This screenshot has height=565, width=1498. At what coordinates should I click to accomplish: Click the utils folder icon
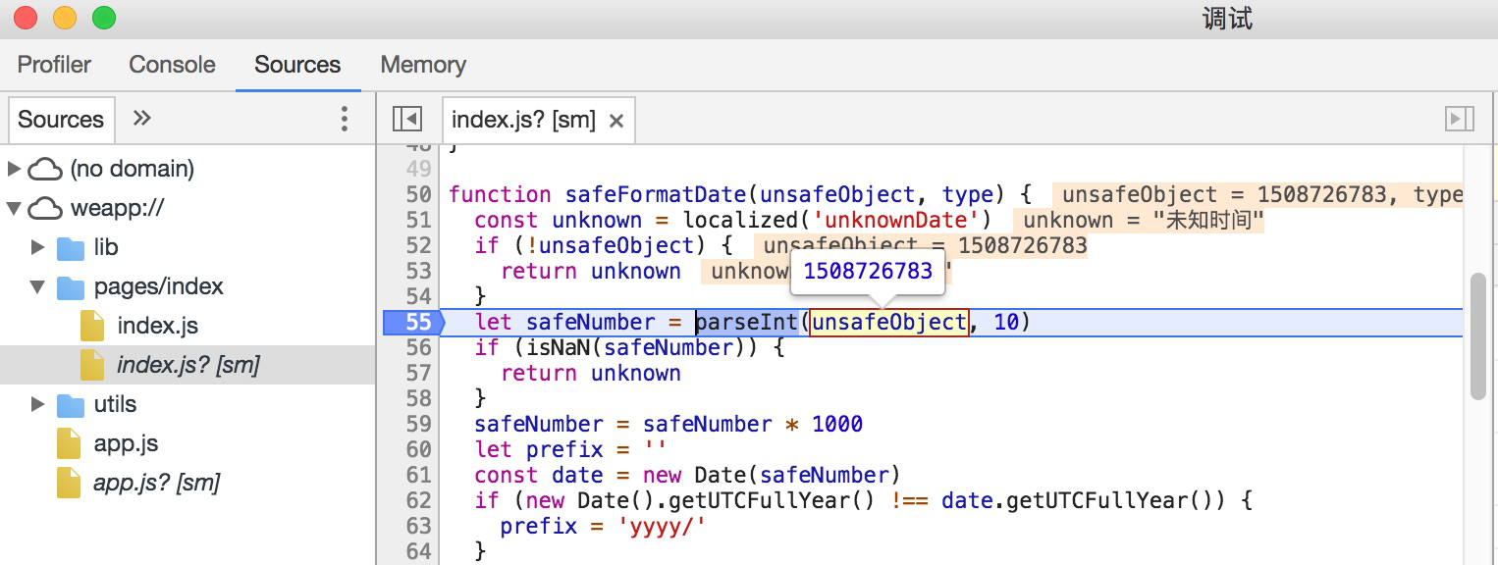tap(71, 405)
